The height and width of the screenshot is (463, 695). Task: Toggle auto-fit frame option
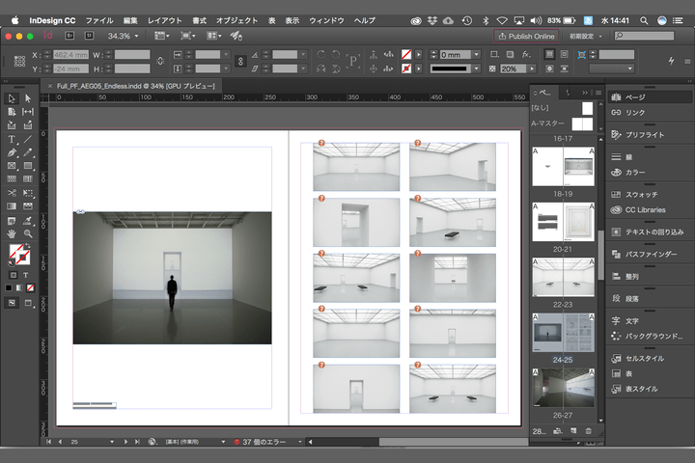[x=581, y=54]
